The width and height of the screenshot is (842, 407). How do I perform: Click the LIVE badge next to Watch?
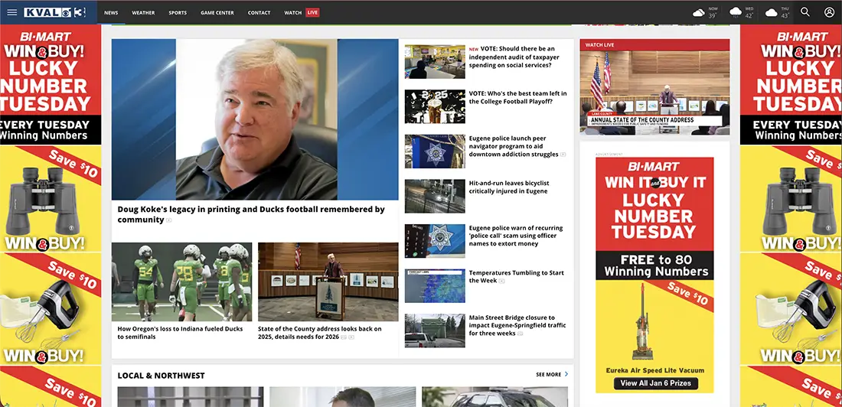312,12
